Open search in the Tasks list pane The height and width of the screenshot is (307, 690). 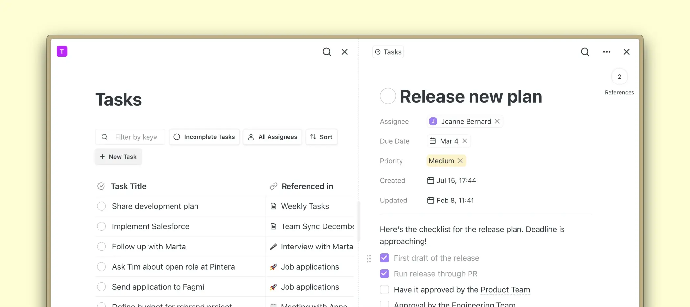click(x=327, y=52)
